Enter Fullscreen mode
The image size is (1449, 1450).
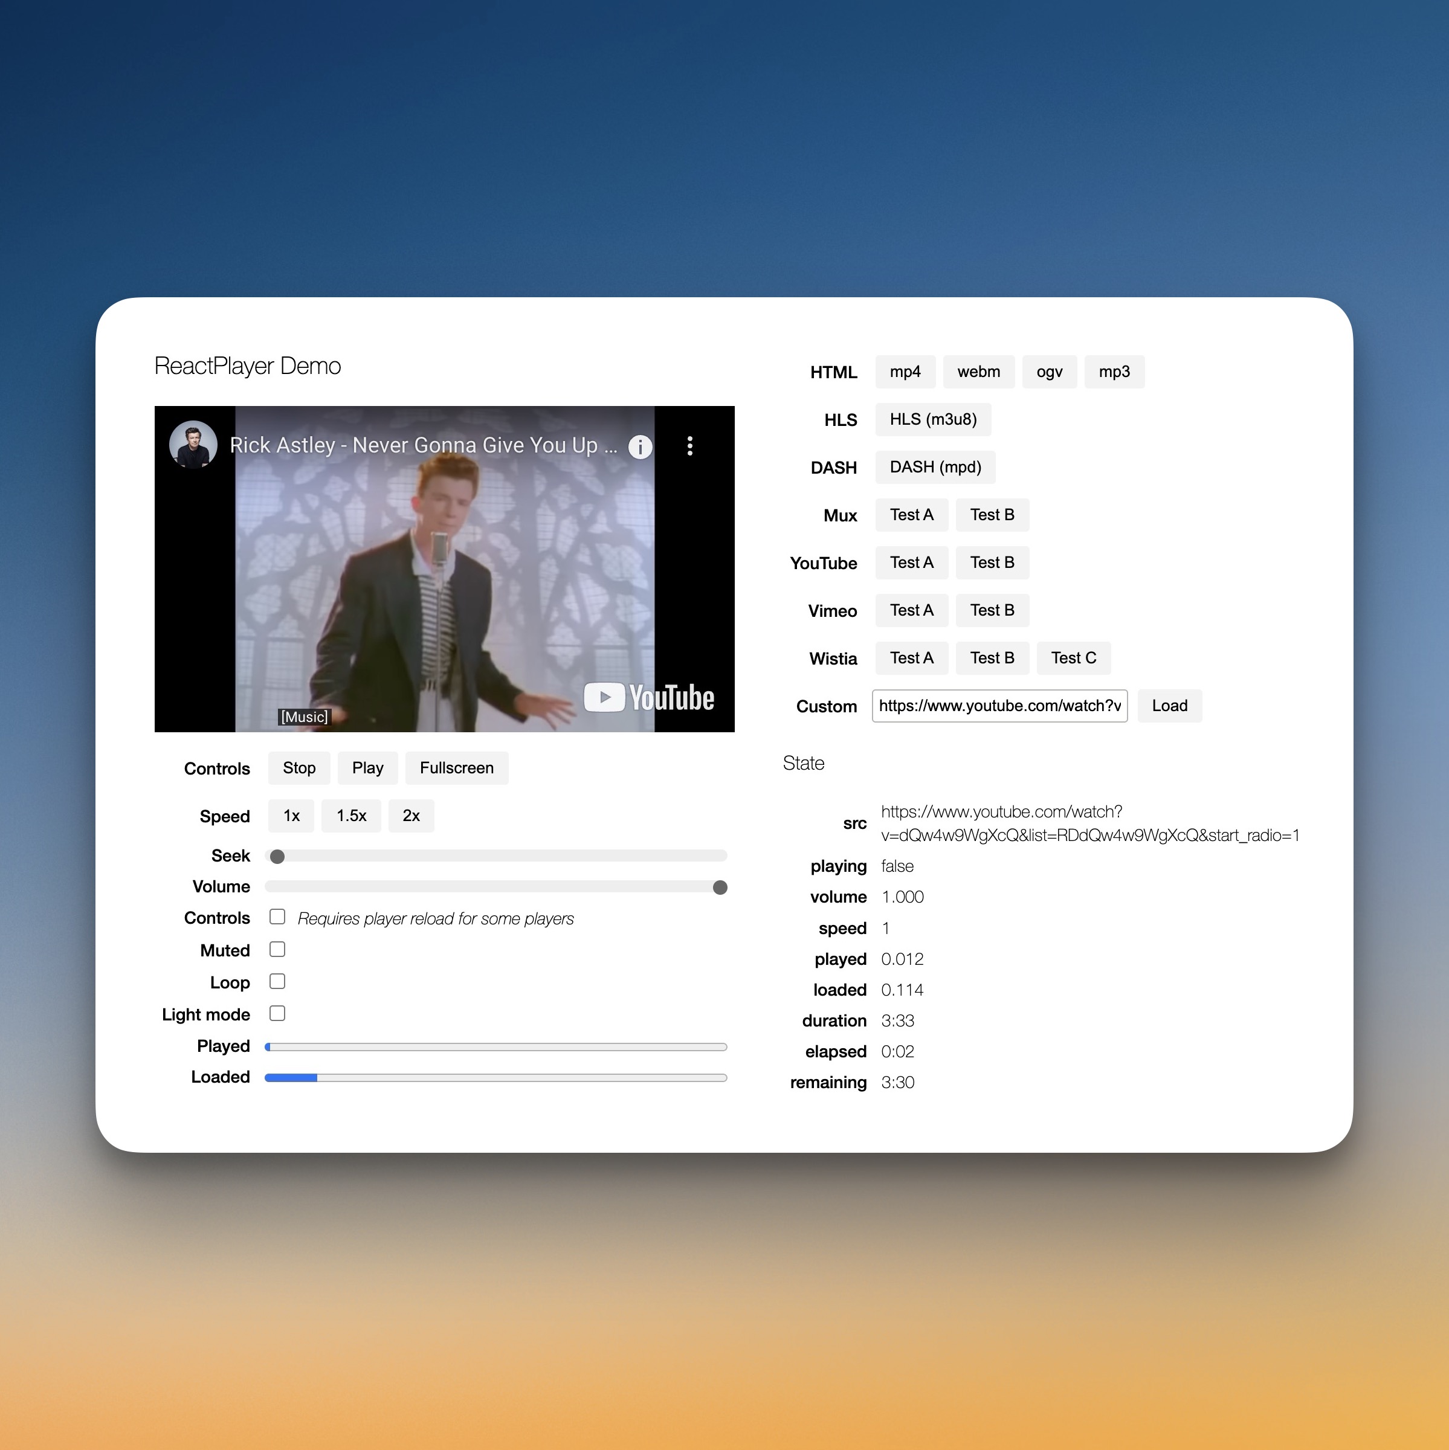[x=456, y=768]
